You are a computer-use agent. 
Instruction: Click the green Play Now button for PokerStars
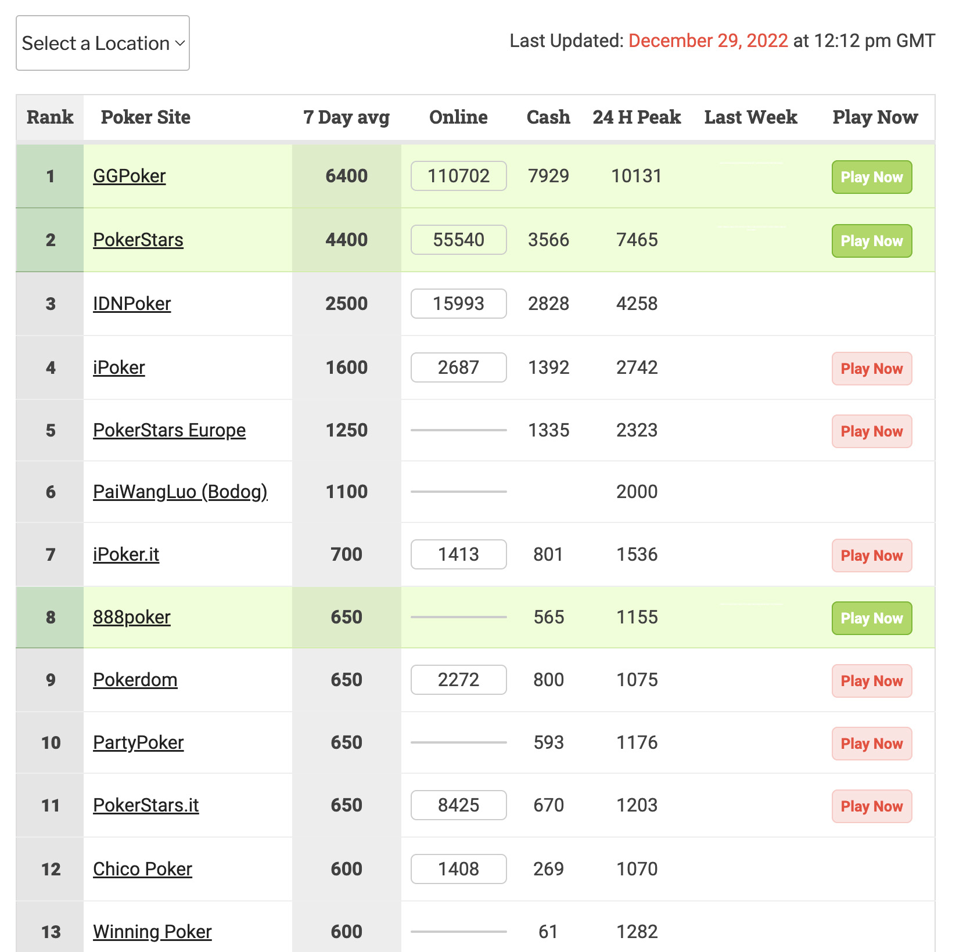[x=872, y=241]
